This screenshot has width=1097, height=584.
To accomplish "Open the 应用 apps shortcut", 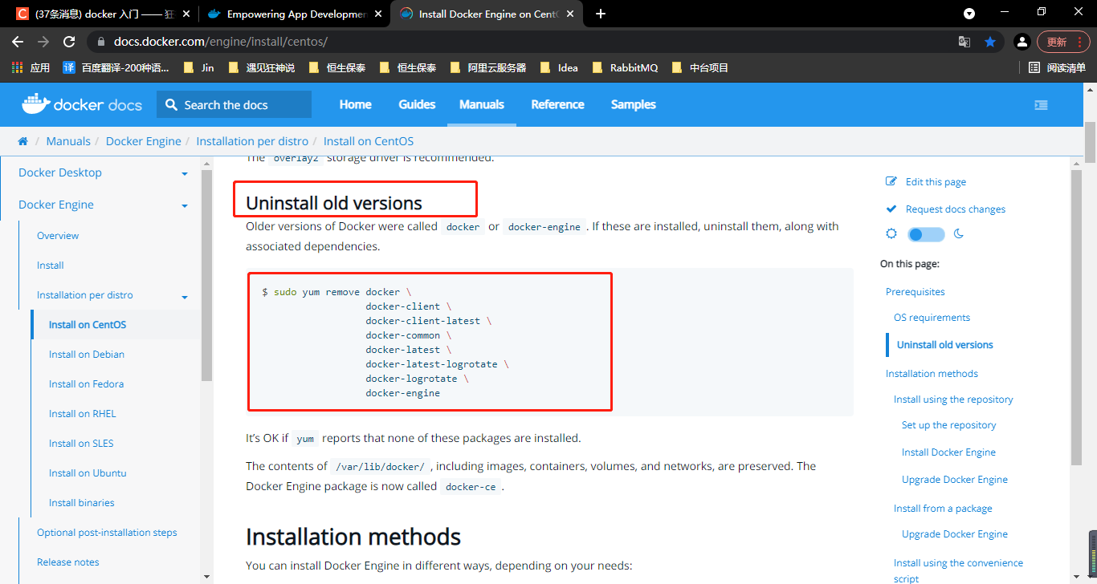I will click(31, 68).
